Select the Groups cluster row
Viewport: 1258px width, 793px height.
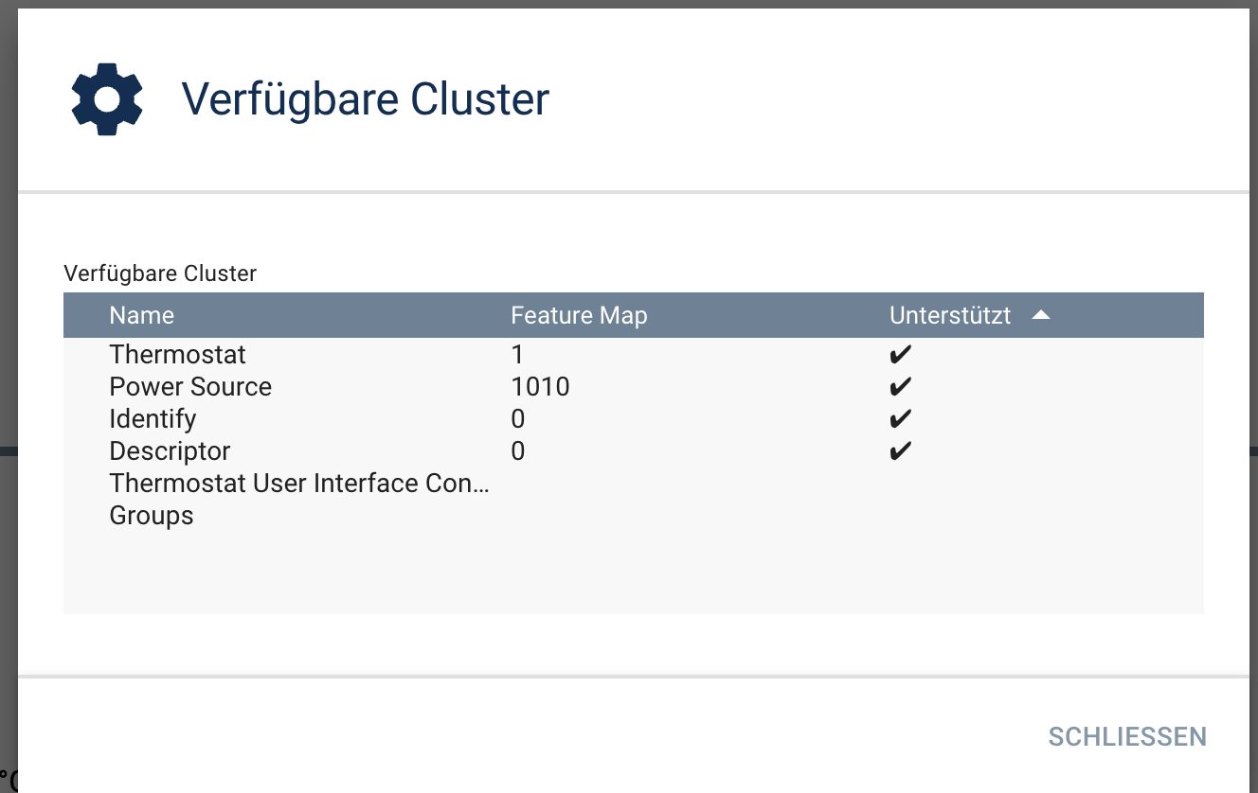(x=152, y=516)
